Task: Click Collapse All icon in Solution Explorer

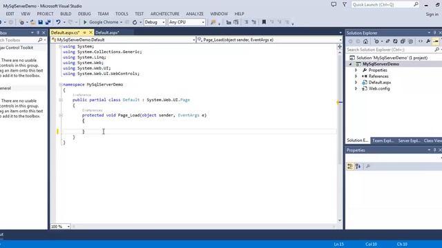Action: [403, 41]
